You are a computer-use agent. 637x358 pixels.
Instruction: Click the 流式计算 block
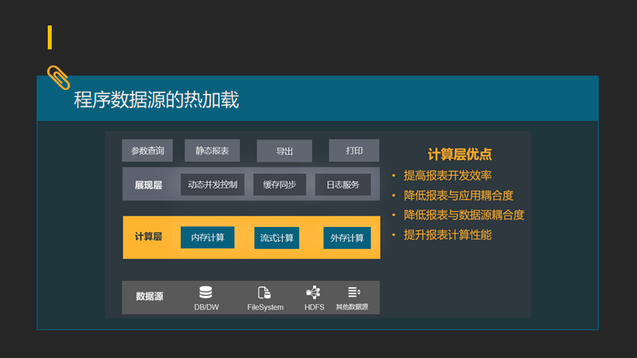click(276, 238)
